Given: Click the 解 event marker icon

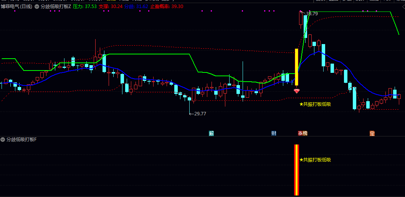Looking at the screenshot, I should [x=212, y=133].
